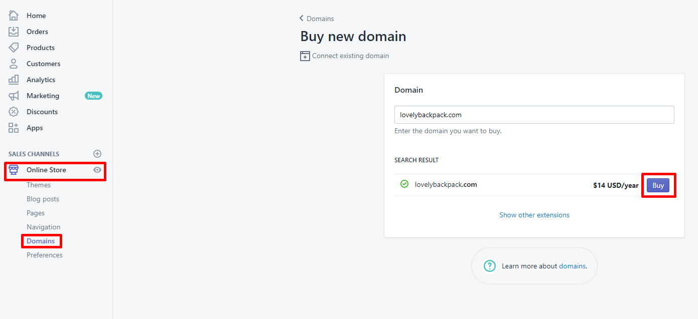Open the domains help link
Screen dimensions: 698x319
tap(572, 266)
